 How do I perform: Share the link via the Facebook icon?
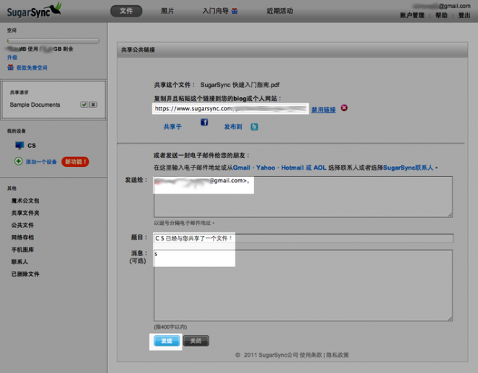point(204,123)
